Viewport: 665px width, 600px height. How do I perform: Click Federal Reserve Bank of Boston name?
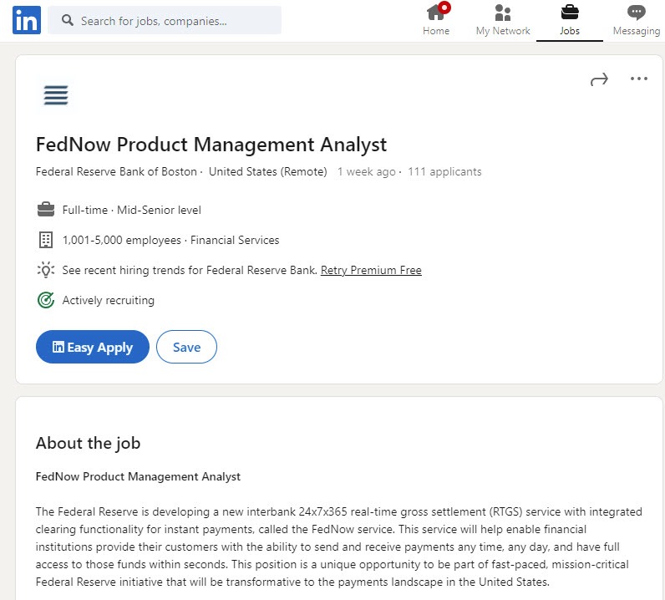click(x=116, y=172)
